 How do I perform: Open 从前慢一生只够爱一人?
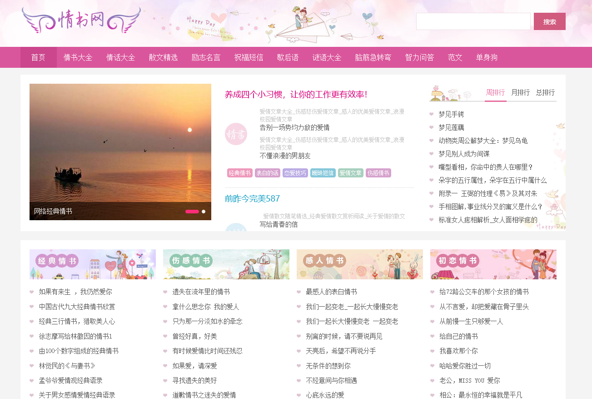click(x=471, y=321)
